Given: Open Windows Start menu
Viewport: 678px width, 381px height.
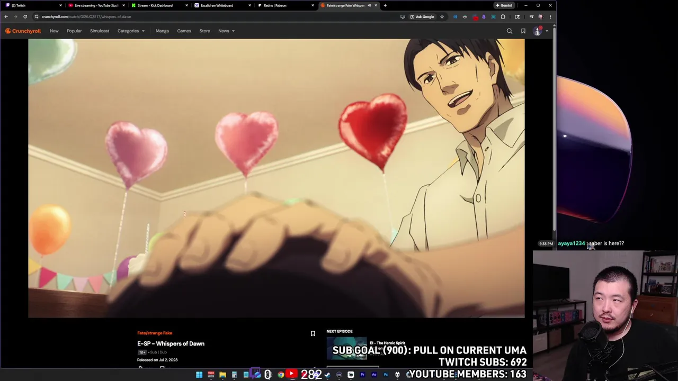Looking at the screenshot, I should (x=199, y=375).
